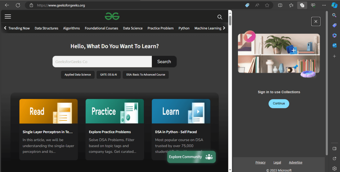Open the sidebar settings gear icon
The image size is (340, 172).
pyautogui.click(x=334, y=168)
